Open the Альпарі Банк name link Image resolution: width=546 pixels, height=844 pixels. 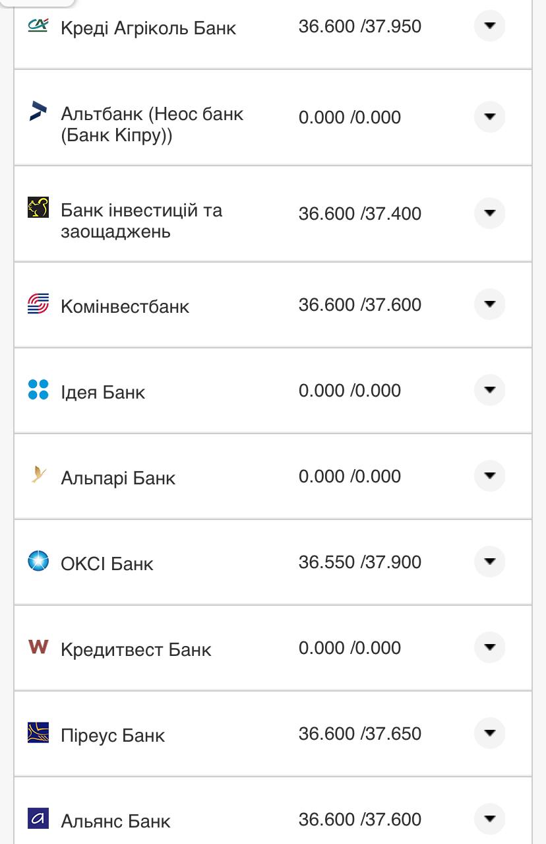118,478
